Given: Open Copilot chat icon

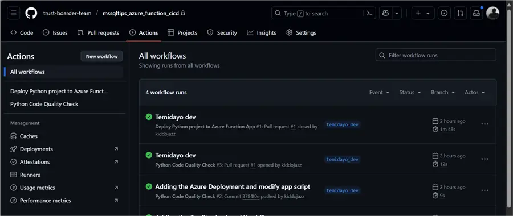Looking at the screenshot, I should point(385,14).
